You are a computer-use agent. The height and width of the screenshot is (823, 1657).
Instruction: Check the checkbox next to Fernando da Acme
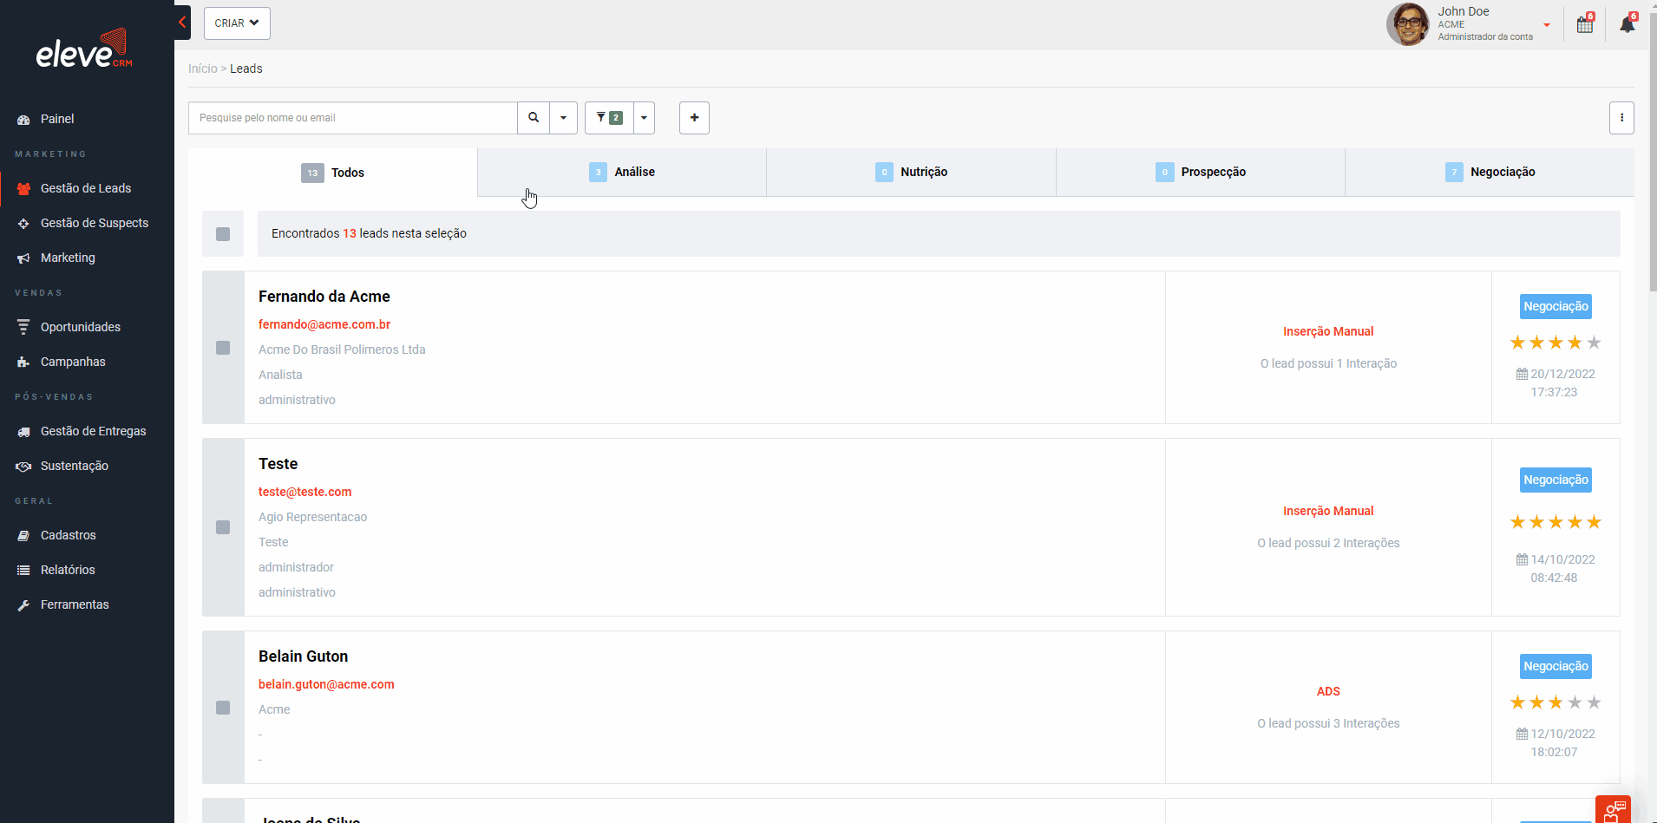[223, 348]
